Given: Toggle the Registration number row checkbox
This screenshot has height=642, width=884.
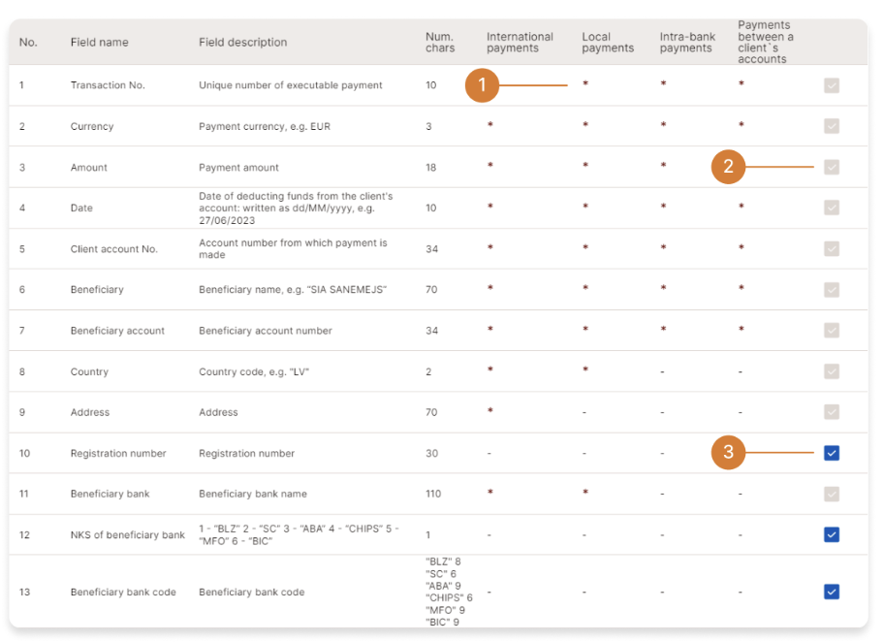Looking at the screenshot, I should click(831, 453).
